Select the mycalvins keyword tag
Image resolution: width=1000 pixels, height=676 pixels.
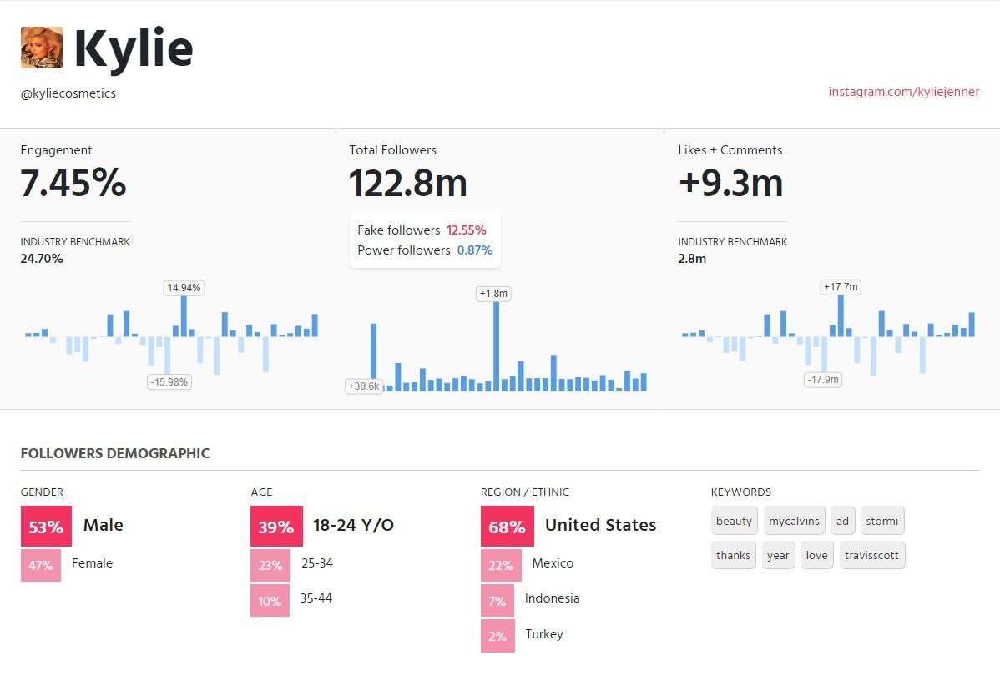tap(794, 521)
